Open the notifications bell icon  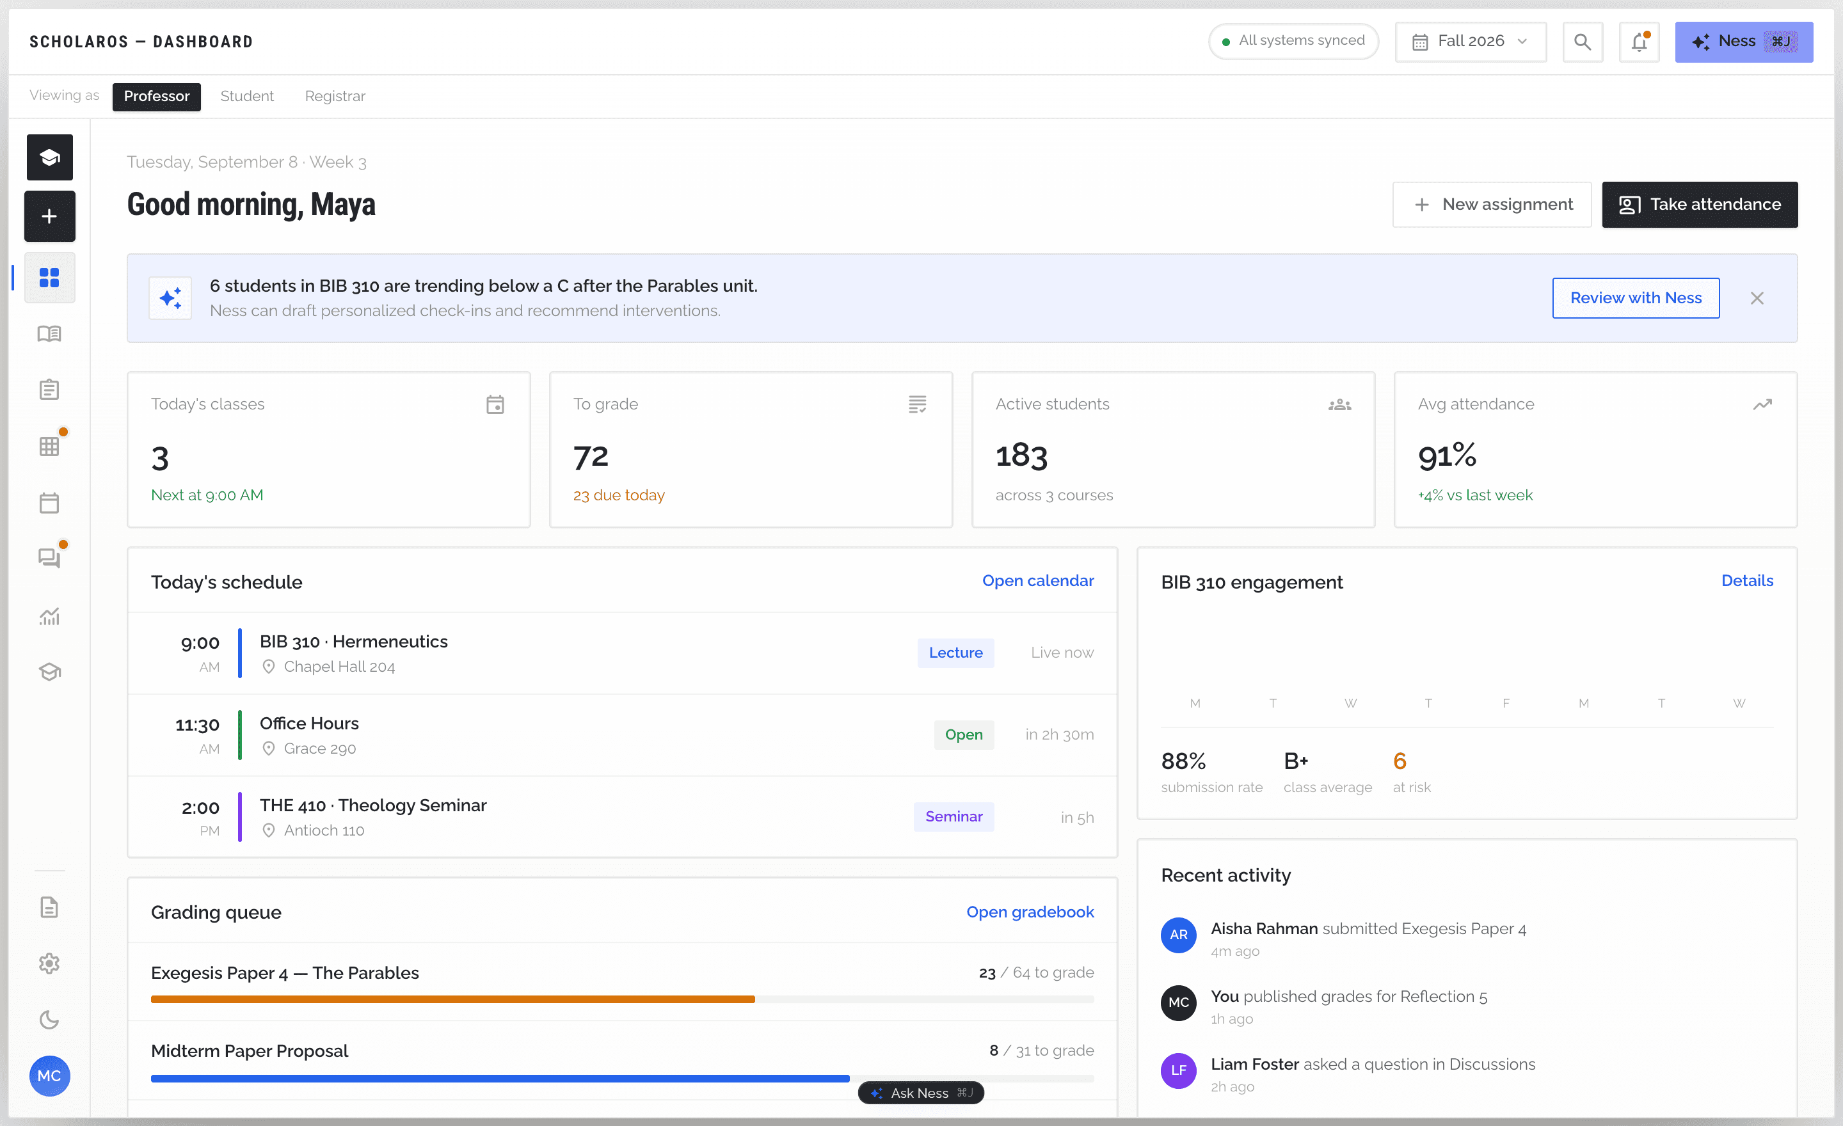pos(1639,42)
